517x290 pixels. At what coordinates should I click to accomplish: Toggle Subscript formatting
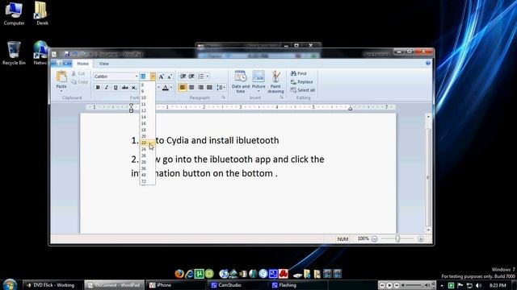click(134, 88)
